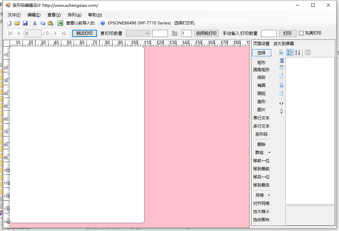This screenshot has height=231, width=339.
Task: Switch the property grid to categorized view
Action: [x=290, y=53]
